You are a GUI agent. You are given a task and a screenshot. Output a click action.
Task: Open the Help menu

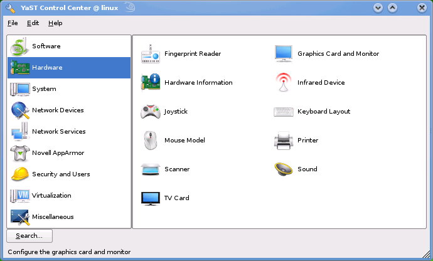[x=55, y=23]
